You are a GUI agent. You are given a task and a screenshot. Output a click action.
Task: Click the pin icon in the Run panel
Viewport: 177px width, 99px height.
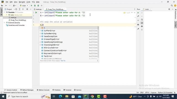[x=138, y=29]
